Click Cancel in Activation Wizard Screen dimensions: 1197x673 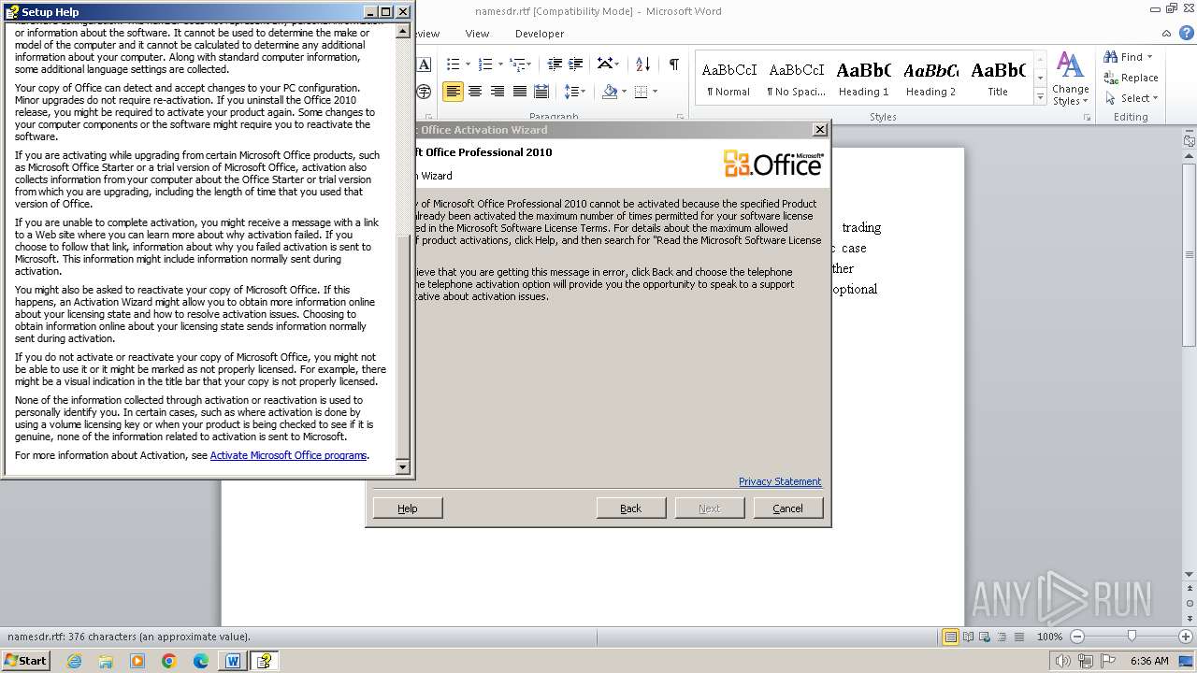(x=787, y=508)
